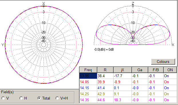Screen dimensions: 178x105
Task: Toggle the On state for 13.95
Action: click(x=170, y=76)
